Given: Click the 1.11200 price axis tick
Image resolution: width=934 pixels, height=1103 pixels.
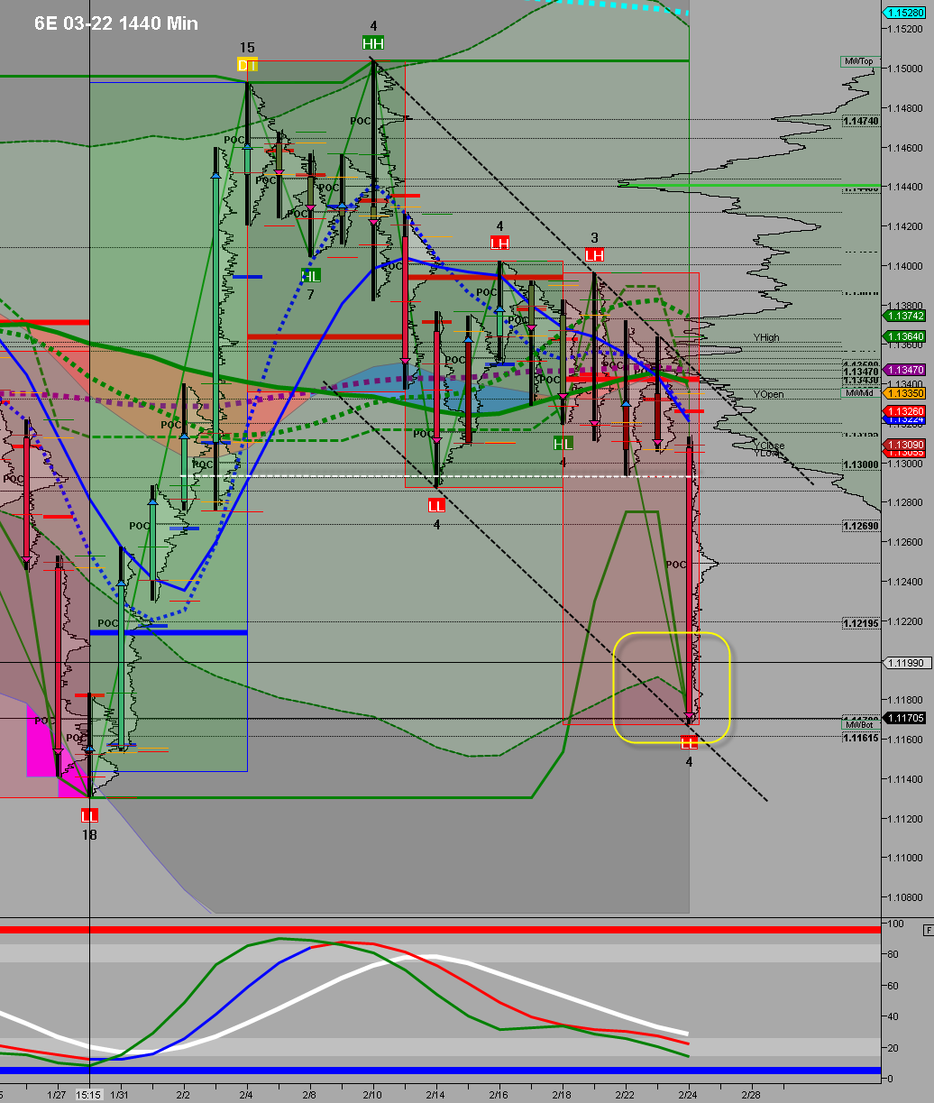Looking at the screenshot, I should point(905,819).
